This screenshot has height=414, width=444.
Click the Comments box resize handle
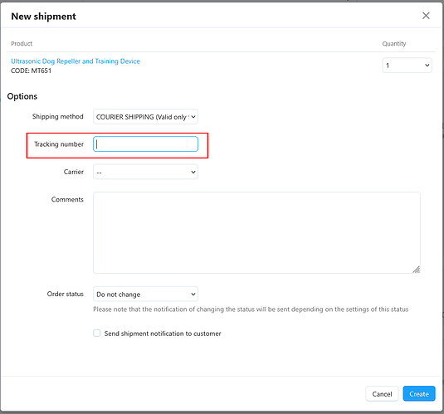(416, 270)
